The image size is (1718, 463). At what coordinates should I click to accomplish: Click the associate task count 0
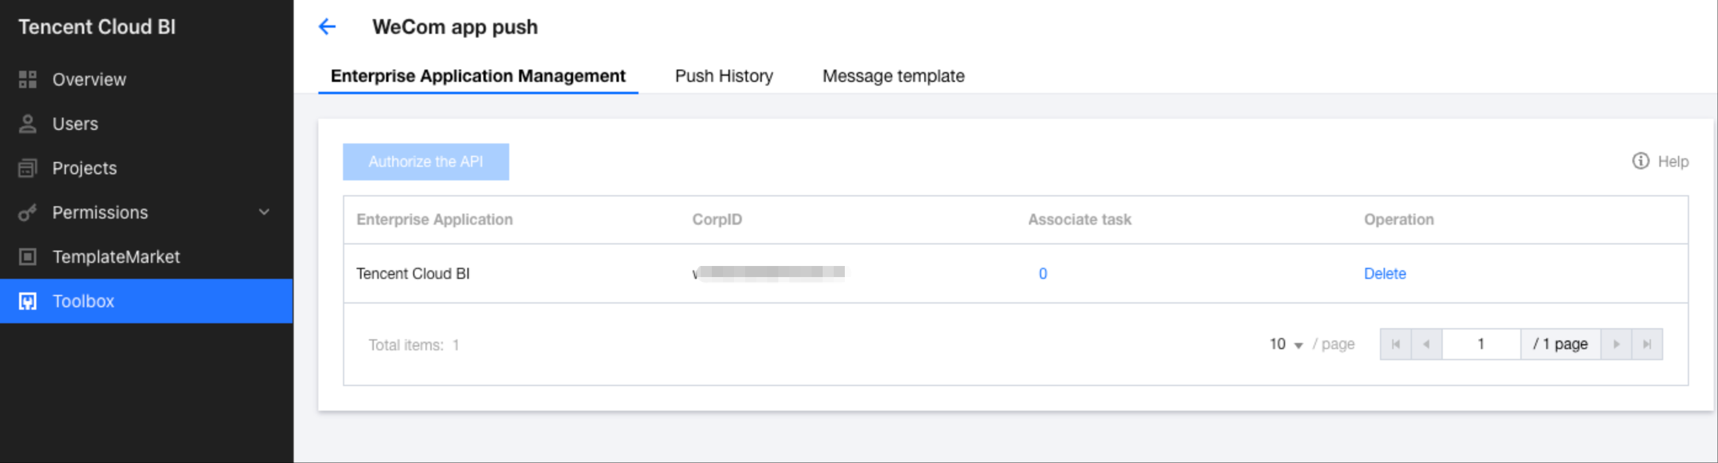[x=1042, y=273]
